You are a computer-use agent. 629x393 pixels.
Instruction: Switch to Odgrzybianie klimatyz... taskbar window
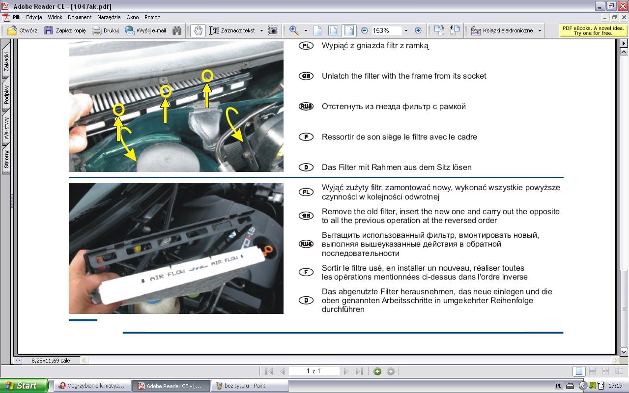click(93, 386)
